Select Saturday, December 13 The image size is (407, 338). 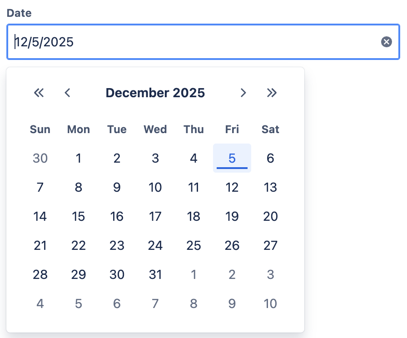(x=270, y=187)
